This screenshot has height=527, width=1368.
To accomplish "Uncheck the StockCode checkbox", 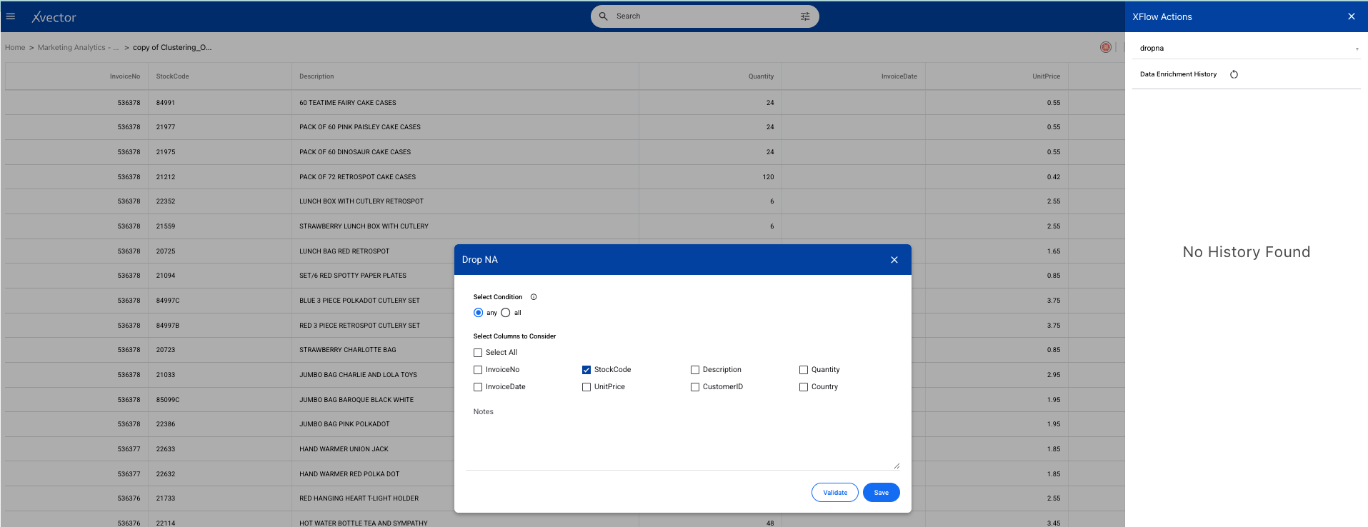I will click(586, 370).
